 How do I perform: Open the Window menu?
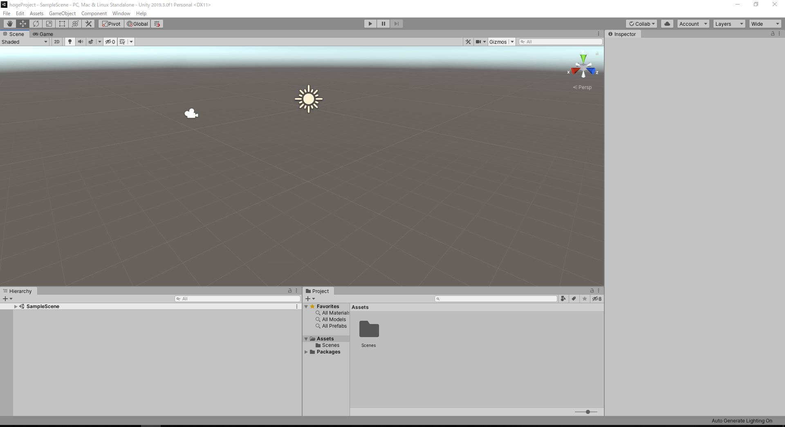[121, 13]
